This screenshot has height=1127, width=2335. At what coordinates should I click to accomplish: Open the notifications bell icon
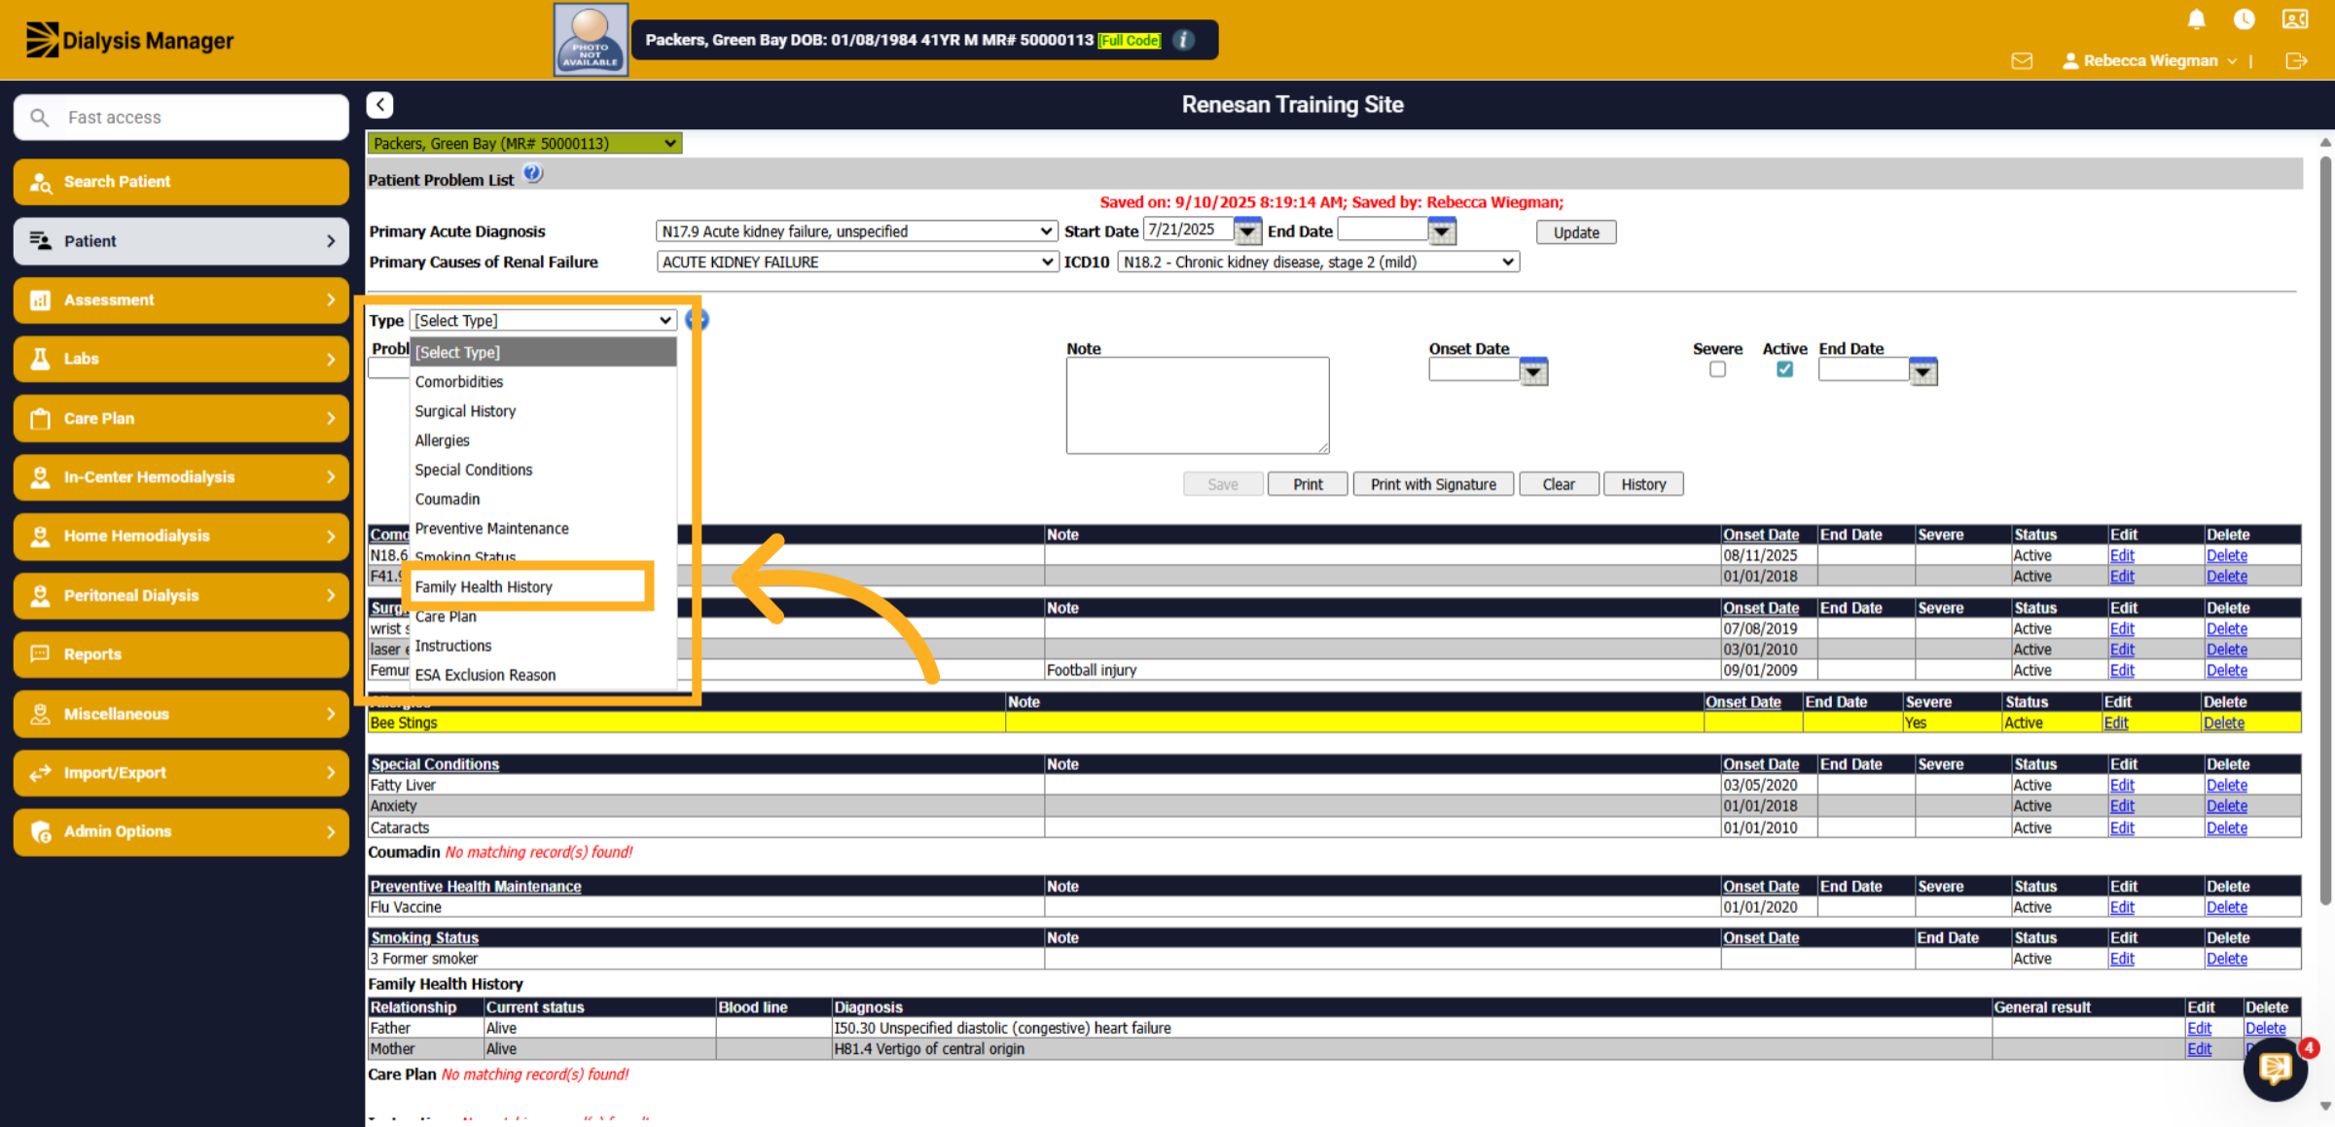tap(2196, 19)
